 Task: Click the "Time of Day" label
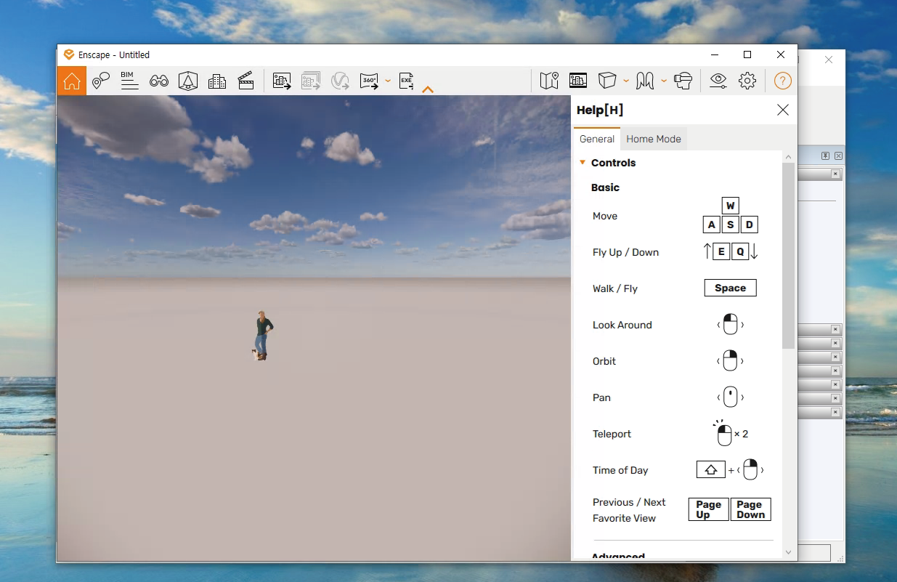620,470
